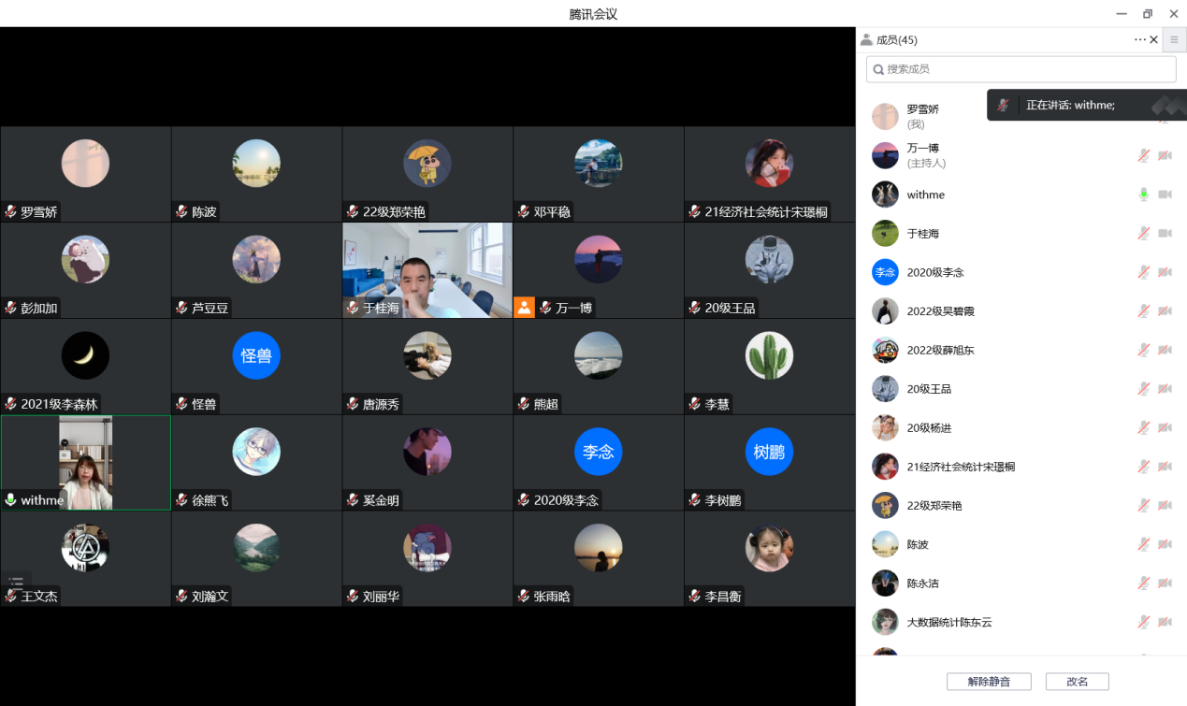Click withme's green microphone icon in member list

click(x=1143, y=195)
